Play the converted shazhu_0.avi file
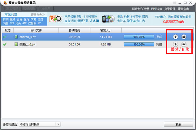 pos(175,37)
